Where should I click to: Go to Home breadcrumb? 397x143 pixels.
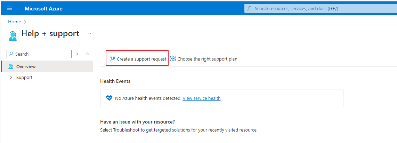pyautogui.click(x=15, y=22)
